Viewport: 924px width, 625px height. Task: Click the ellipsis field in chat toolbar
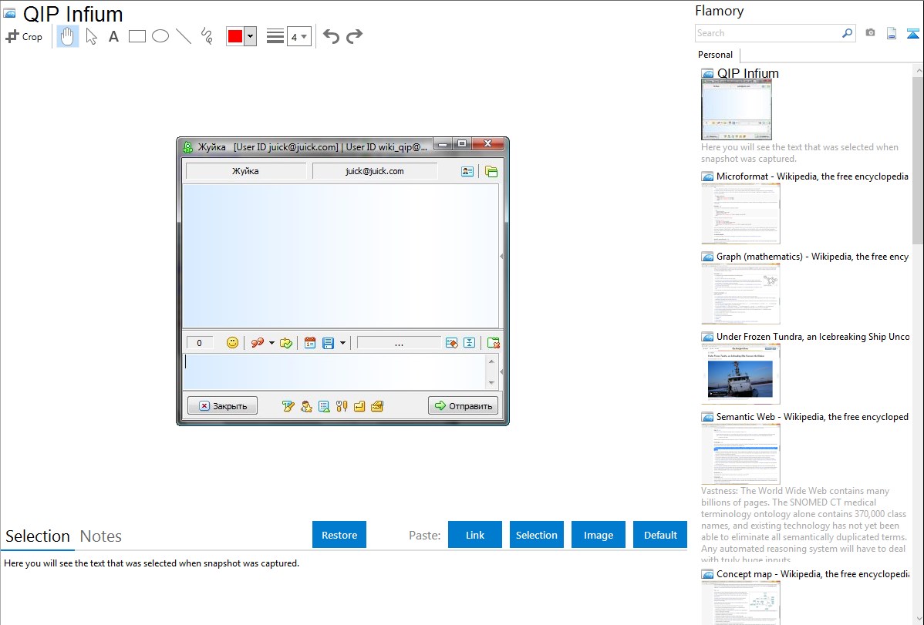tap(399, 343)
